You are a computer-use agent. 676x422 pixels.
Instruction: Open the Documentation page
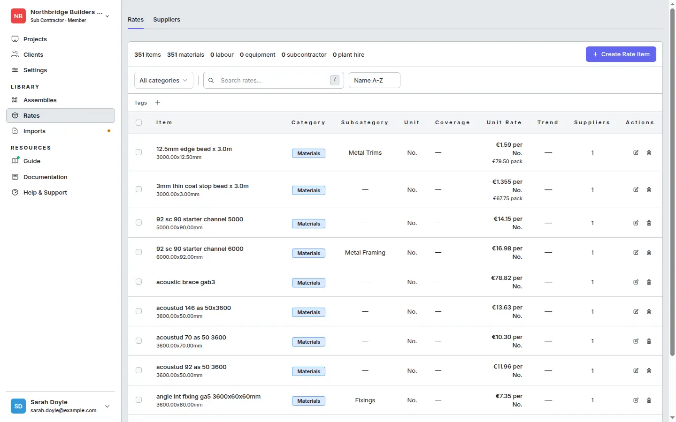click(x=60, y=177)
